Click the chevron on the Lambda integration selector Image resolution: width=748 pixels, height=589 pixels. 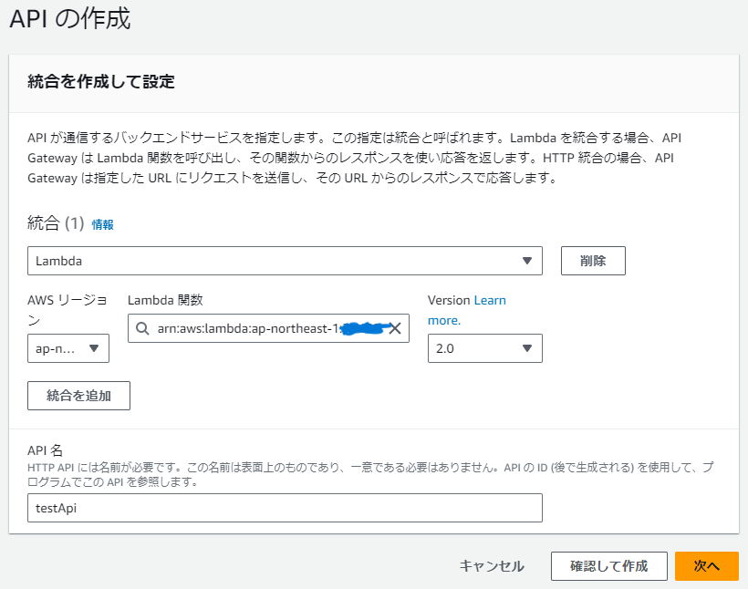coord(527,261)
